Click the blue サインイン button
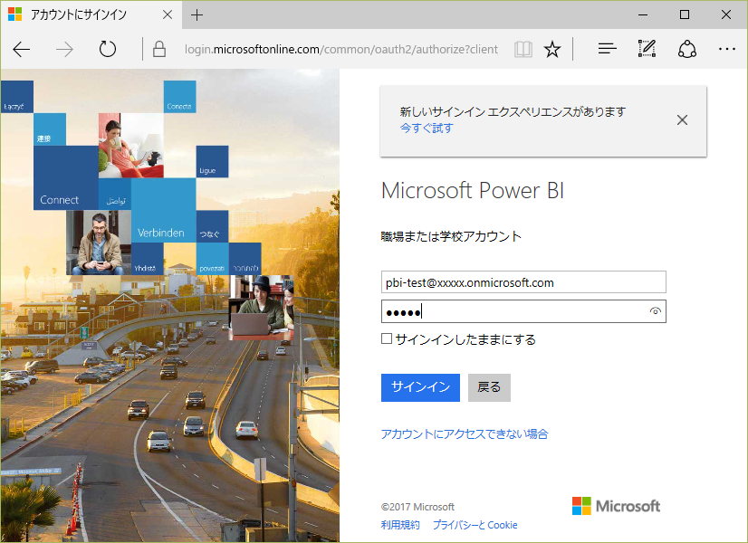Screen dimensions: 748x543 tap(420, 387)
